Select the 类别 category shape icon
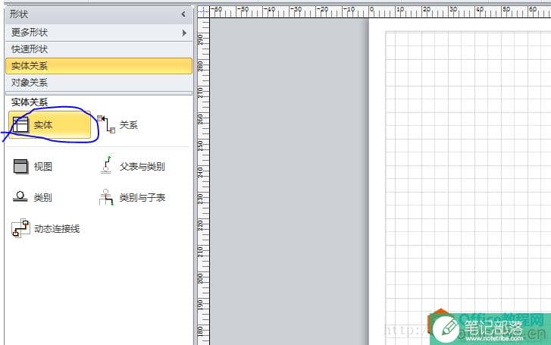The width and height of the screenshot is (551, 345). pos(20,196)
